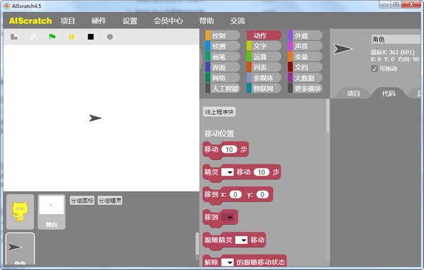Click the blocks palette vertical scrollbar
Screen dimensions: 424x270
coord(328,116)
